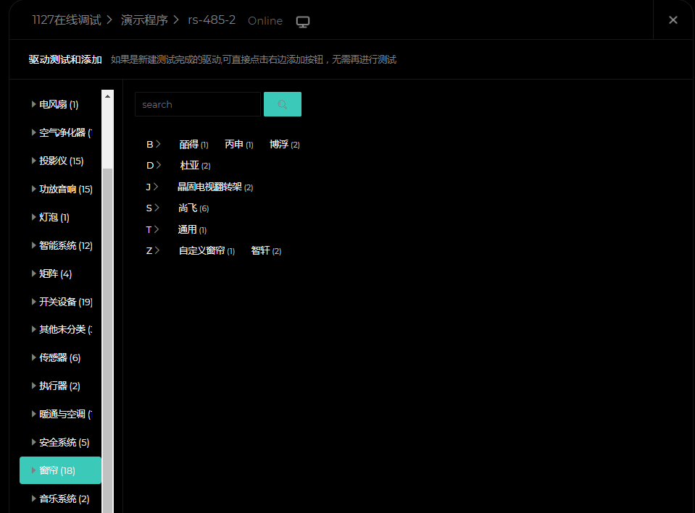The height and width of the screenshot is (513, 695).
Task: Click the teal search magnifier button
Action: click(283, 104)
